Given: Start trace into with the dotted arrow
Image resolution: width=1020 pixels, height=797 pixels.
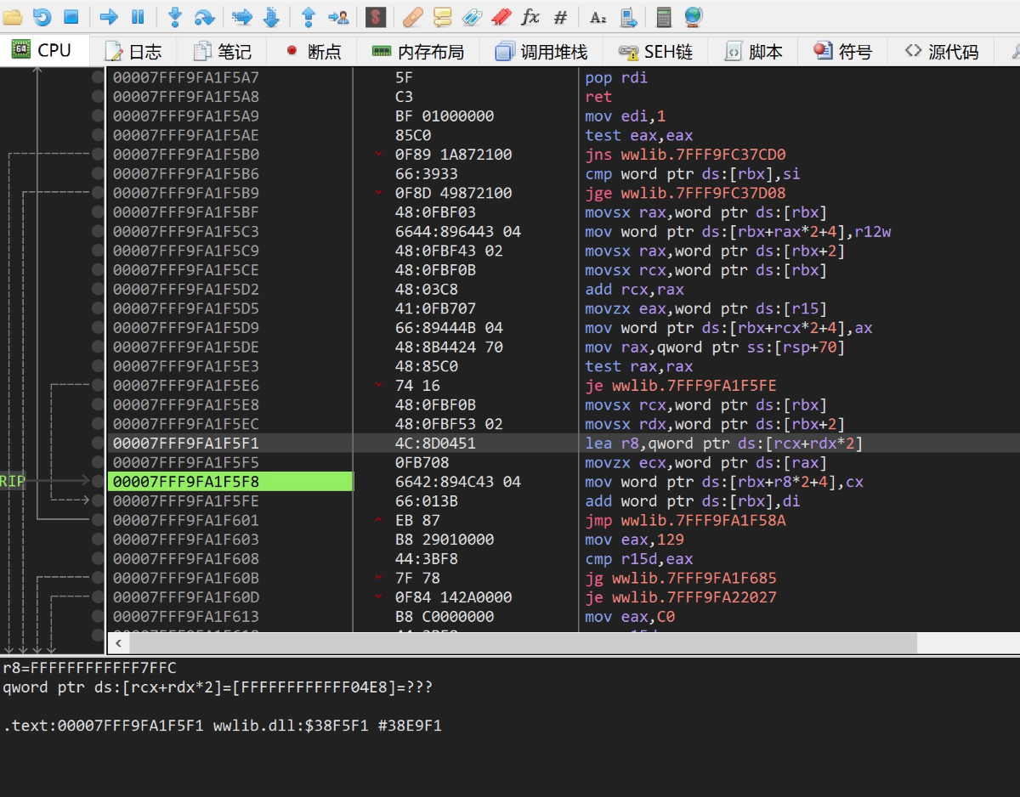Looking at the screenshot, I should coord(242,16).
